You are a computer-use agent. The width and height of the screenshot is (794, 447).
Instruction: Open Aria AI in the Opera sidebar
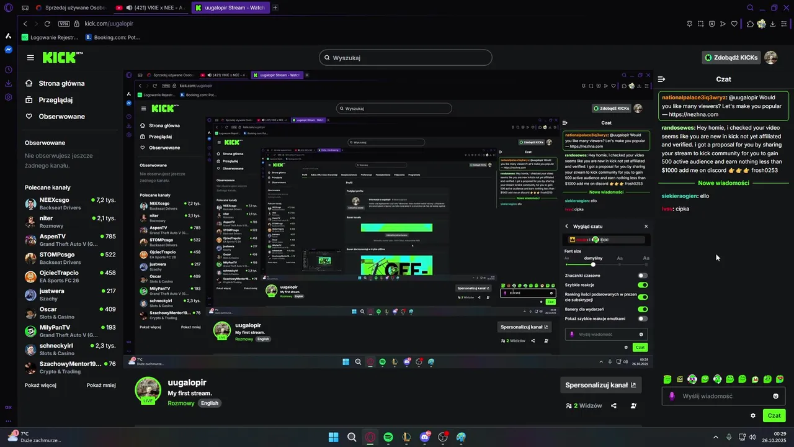(8, 36)
